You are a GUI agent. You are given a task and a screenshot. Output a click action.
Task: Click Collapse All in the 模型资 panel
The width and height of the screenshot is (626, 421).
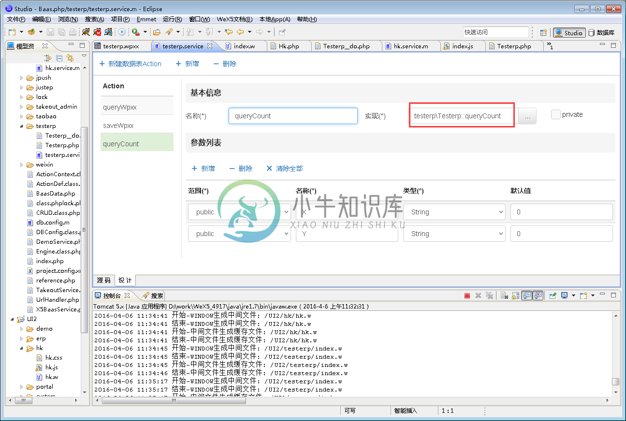pyautogui.click(x=59, y=58)
